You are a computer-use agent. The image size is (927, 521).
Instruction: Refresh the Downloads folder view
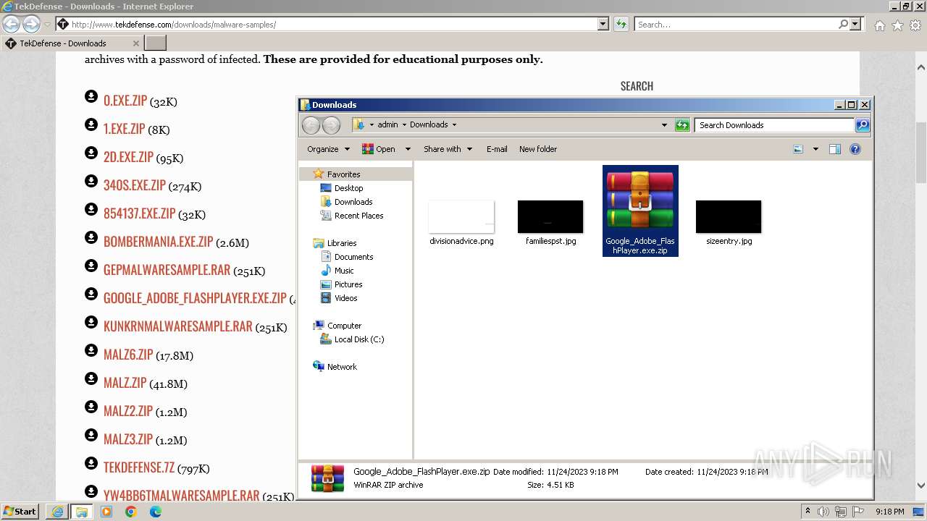click(x=682, y=125)
